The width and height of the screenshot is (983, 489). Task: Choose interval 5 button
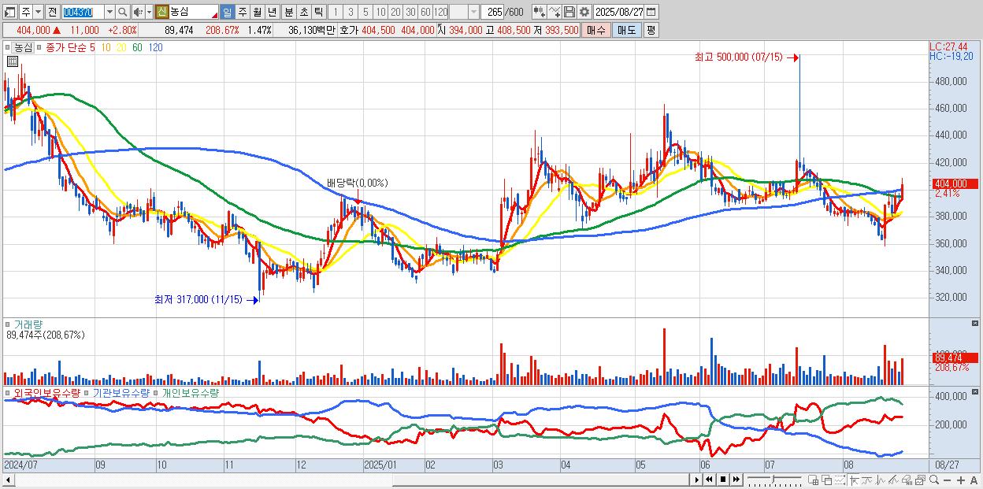[365, 12]
